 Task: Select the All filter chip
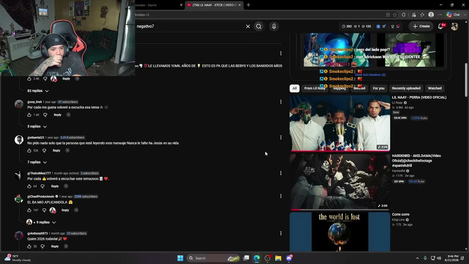pos(295,88)
